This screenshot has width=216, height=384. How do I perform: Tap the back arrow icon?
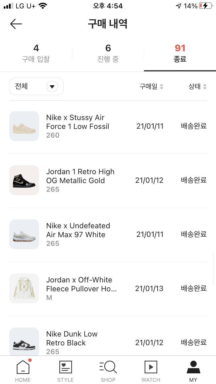tap(16, 24)
